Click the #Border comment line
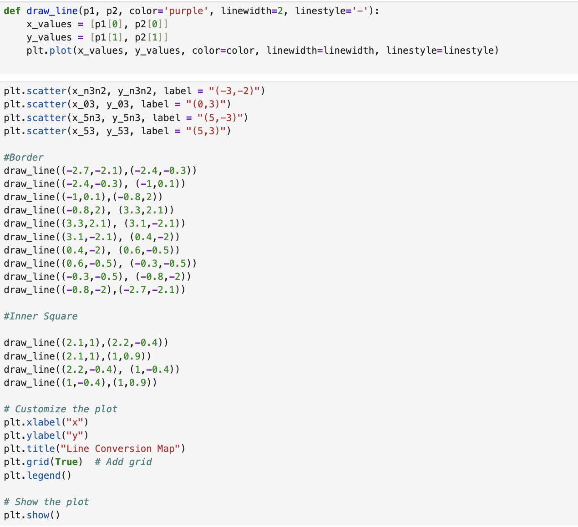The width and height of the screenshot is (578, 527). [24, 157]
